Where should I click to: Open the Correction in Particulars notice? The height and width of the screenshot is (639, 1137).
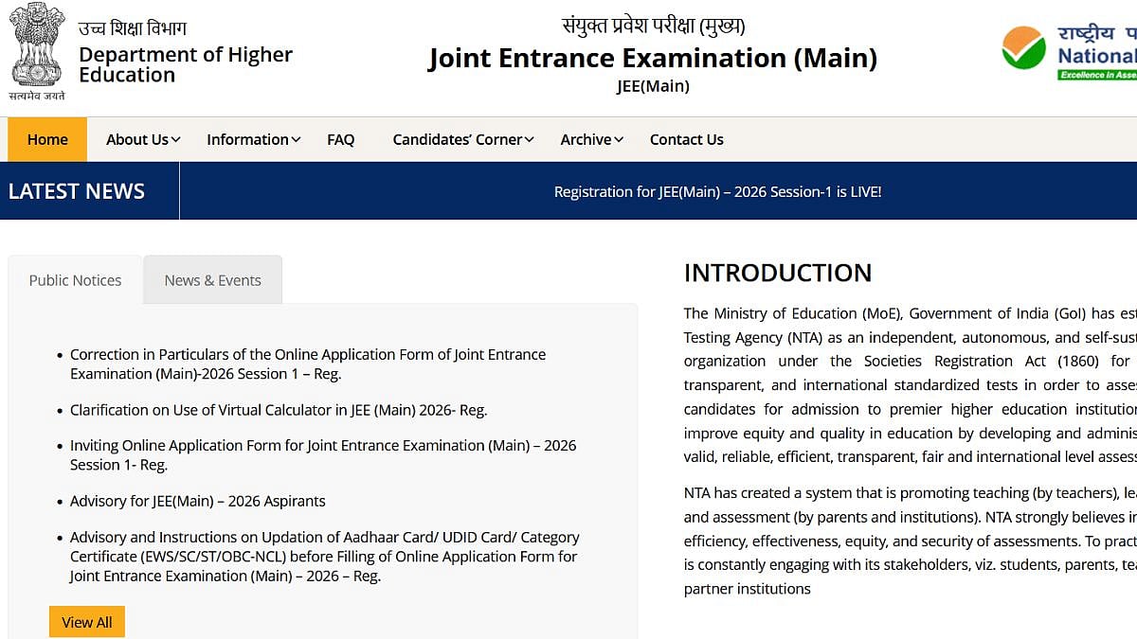pos(308,364)
